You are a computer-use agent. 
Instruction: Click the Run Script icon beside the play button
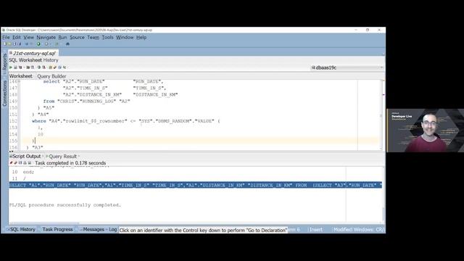[x=15, y=67]
